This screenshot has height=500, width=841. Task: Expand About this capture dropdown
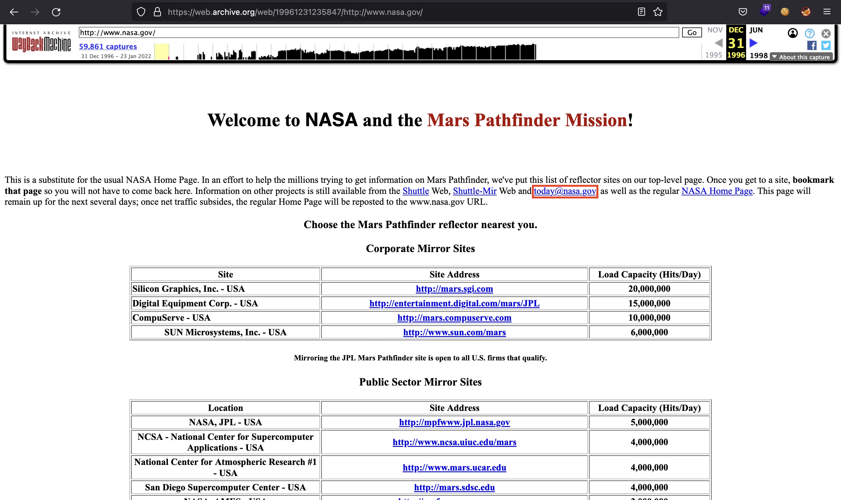coord(801,57)
